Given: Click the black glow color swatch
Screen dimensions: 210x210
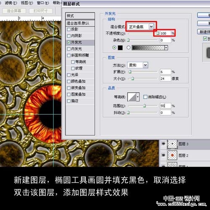Looking at the screenshot, I should coord(120,47).
